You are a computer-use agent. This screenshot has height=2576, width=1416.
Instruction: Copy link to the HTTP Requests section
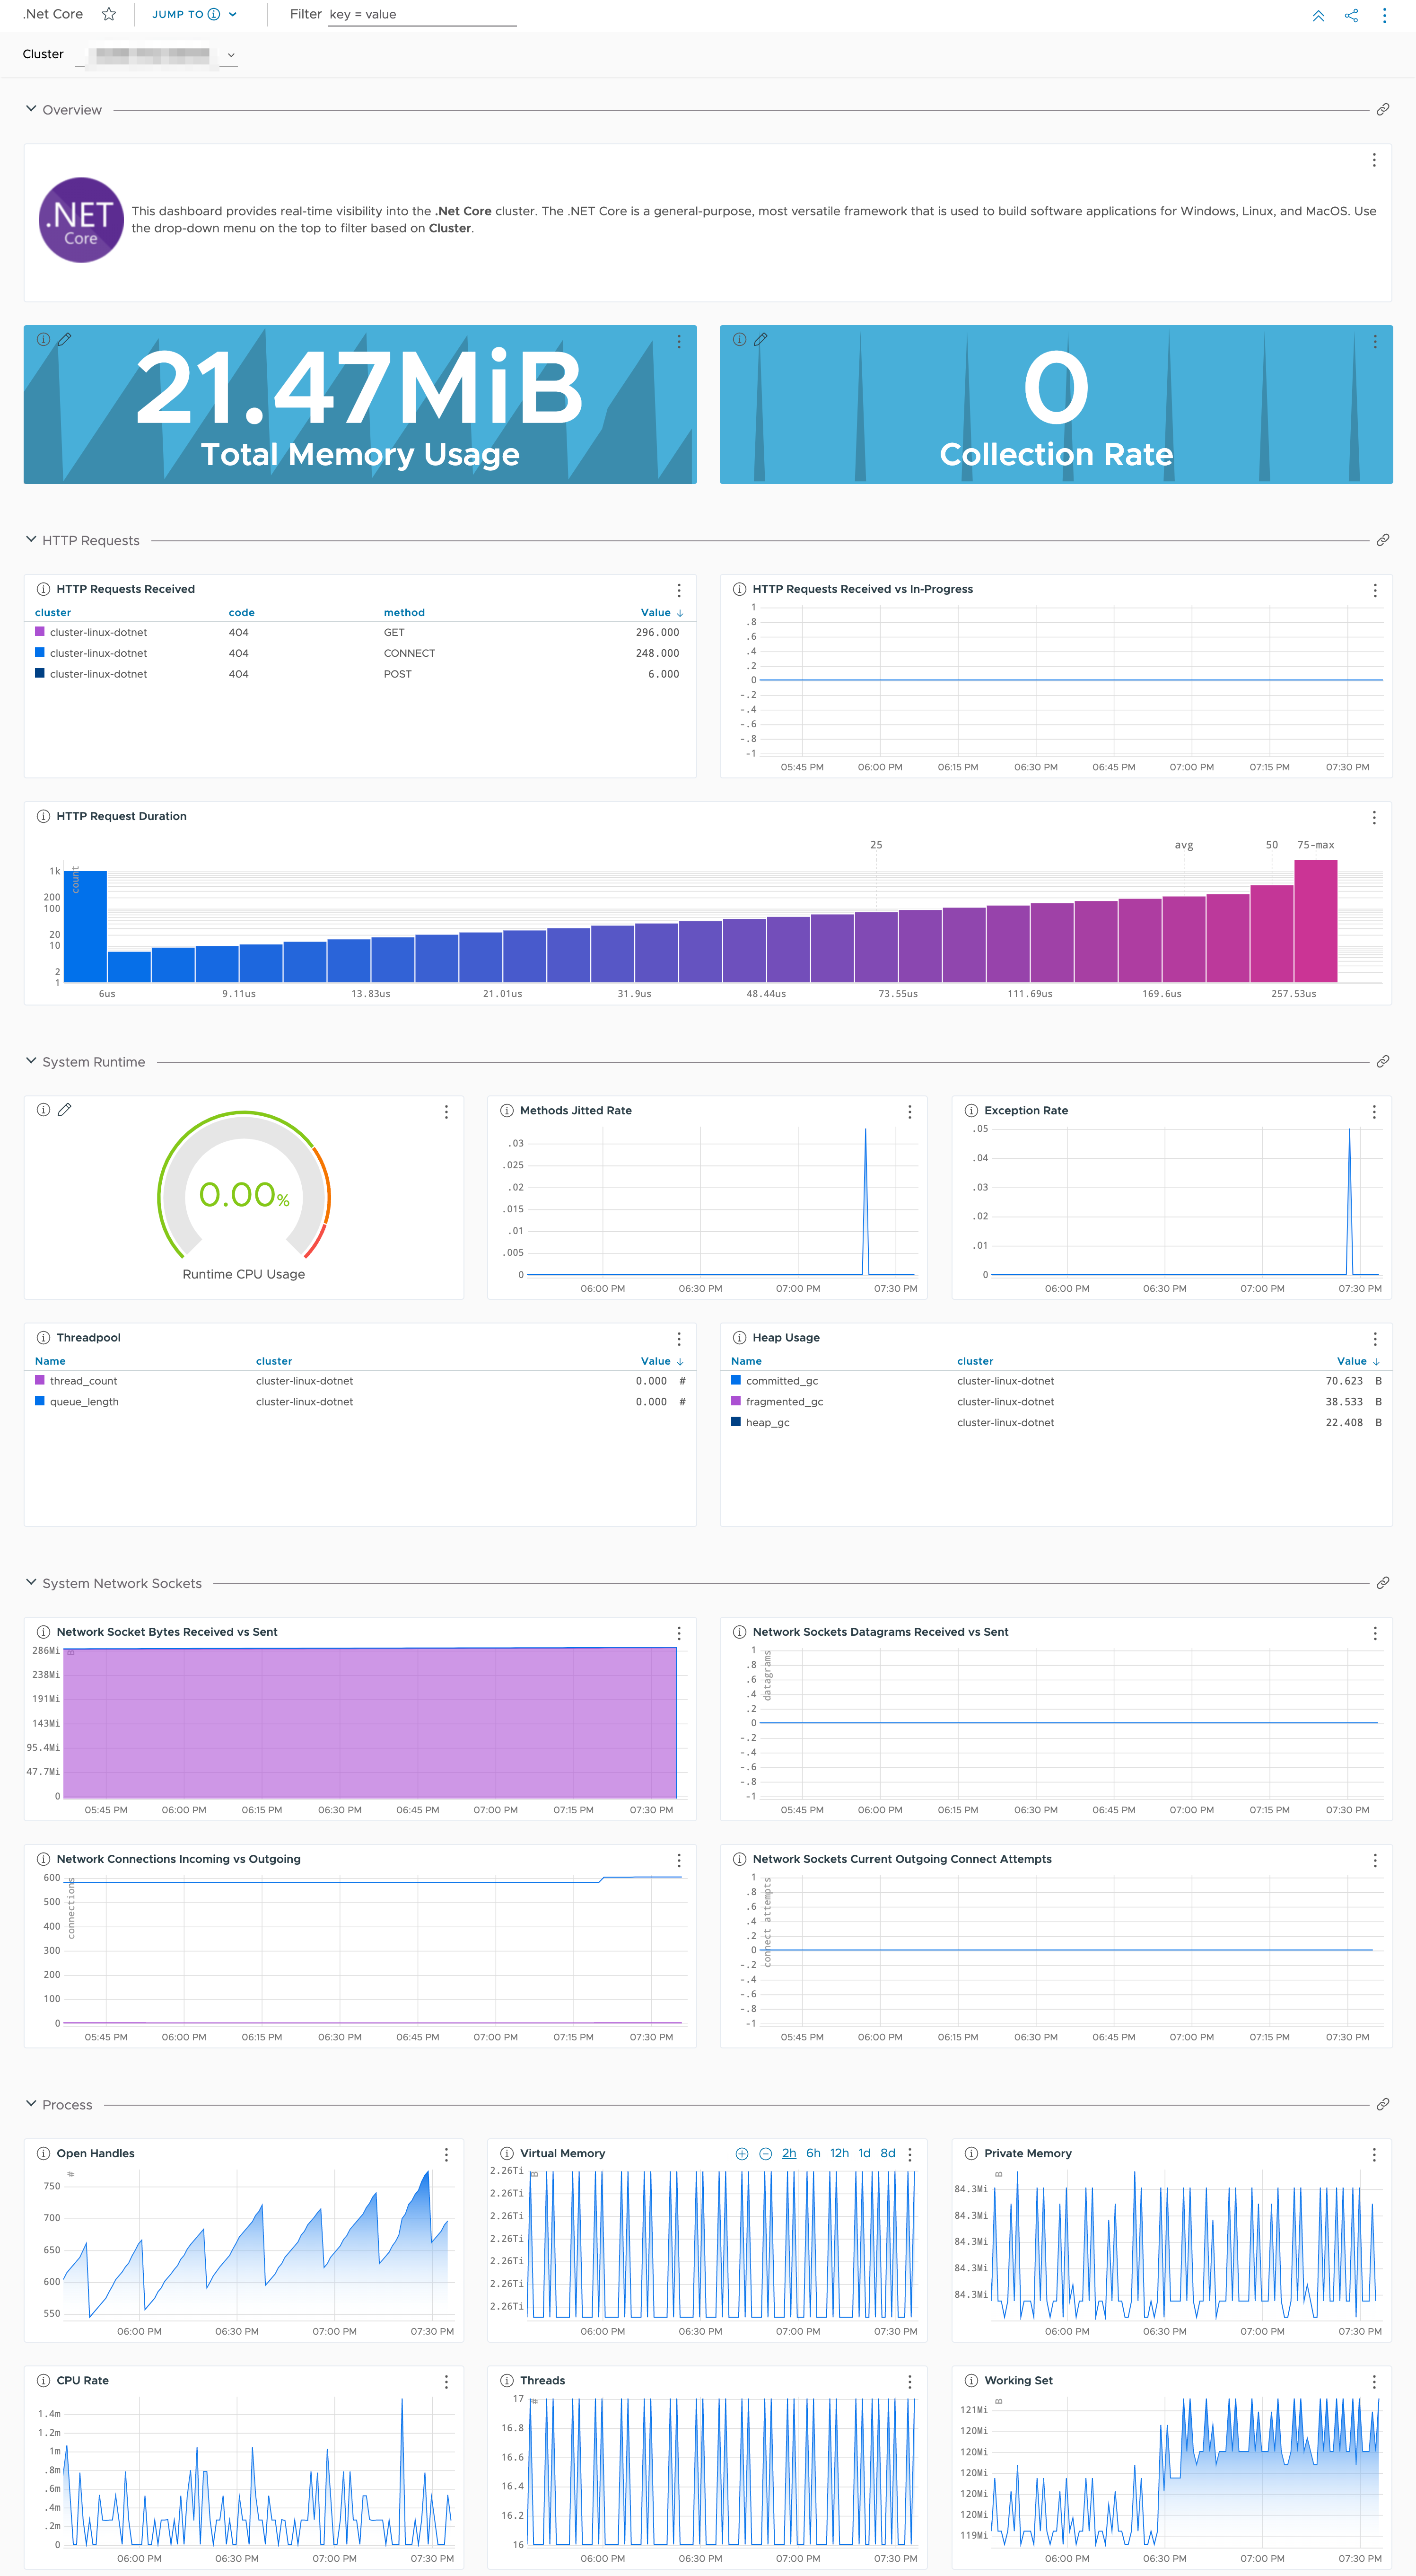(x=1382, y=540)
